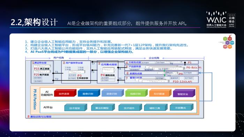The width and height of the screenshot is (244, 137).
Task: Select the orange 知识图谱 block
Action: point(160,93)
